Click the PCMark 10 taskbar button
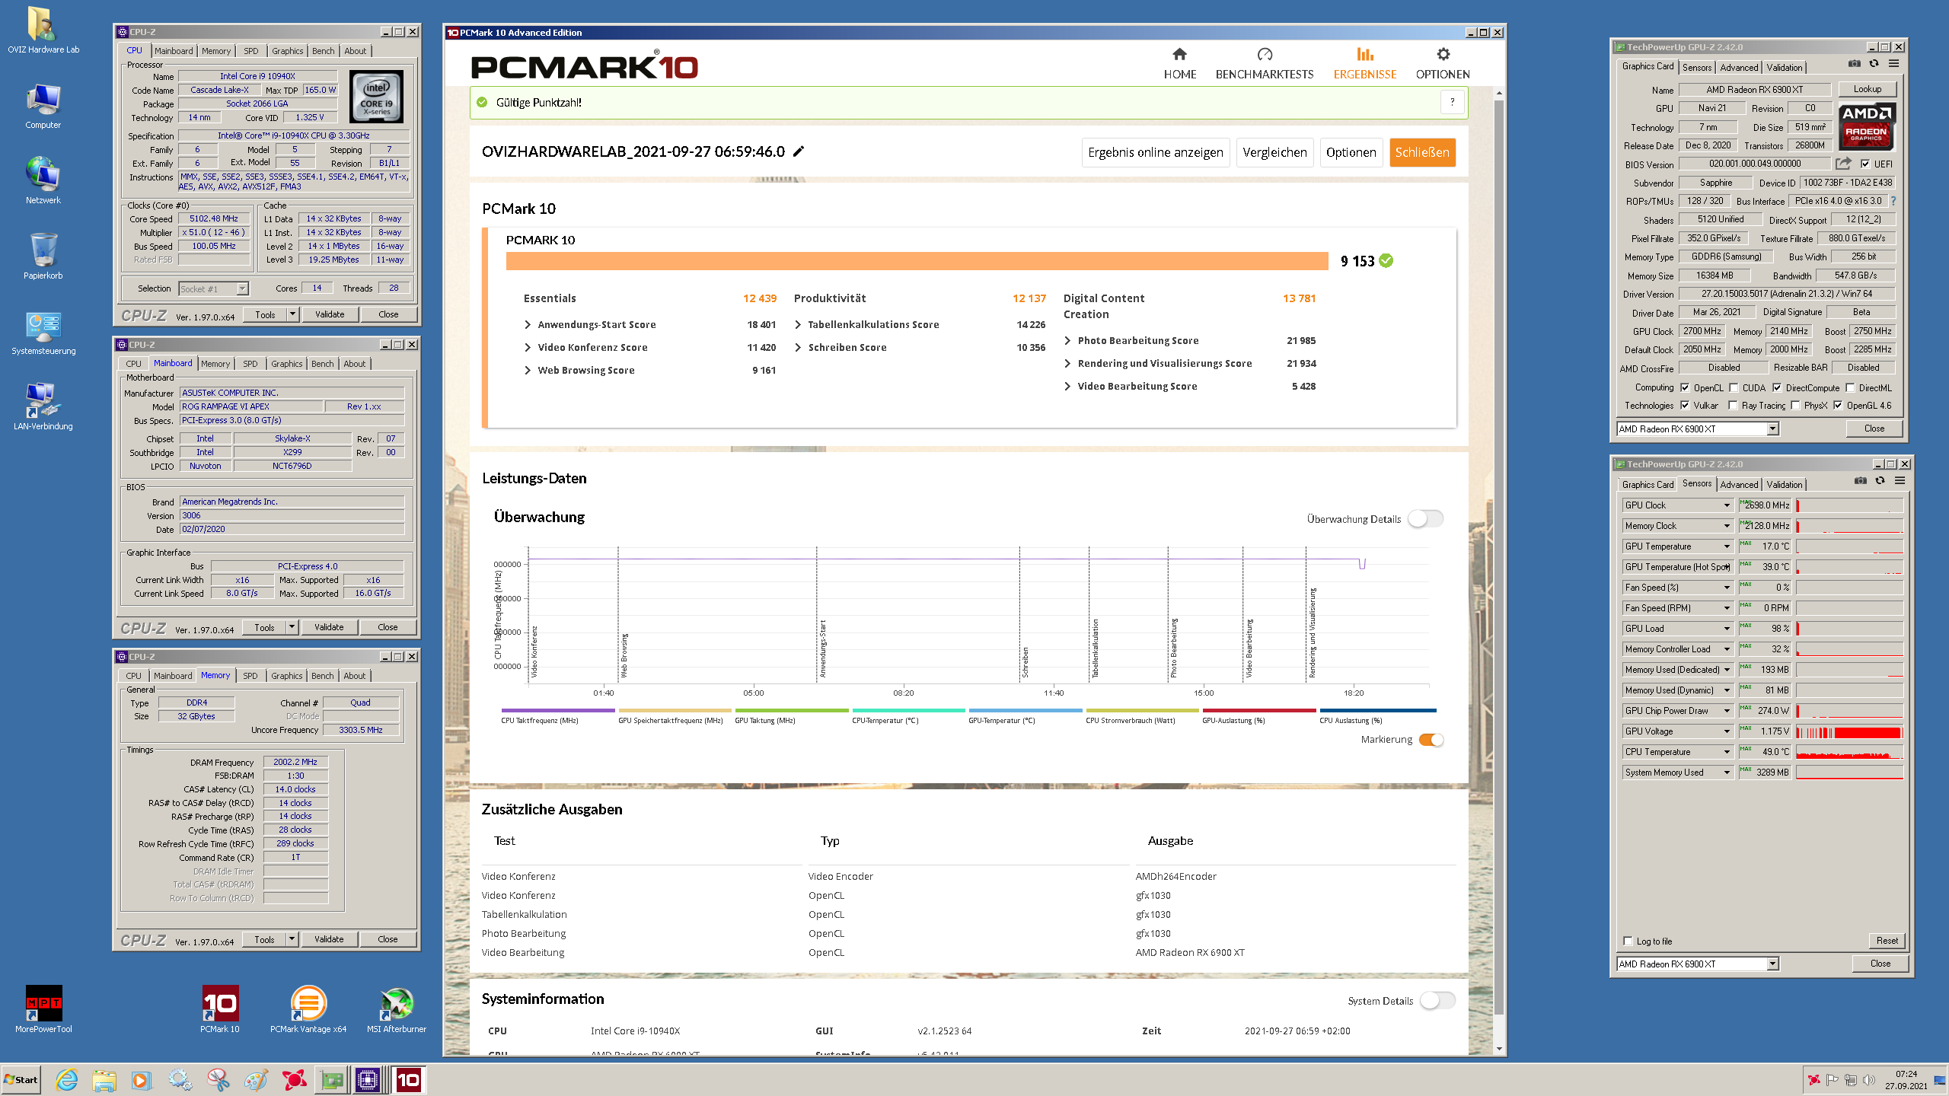The width and height of the screenshot is (1949, 1096). [408, 1079]
